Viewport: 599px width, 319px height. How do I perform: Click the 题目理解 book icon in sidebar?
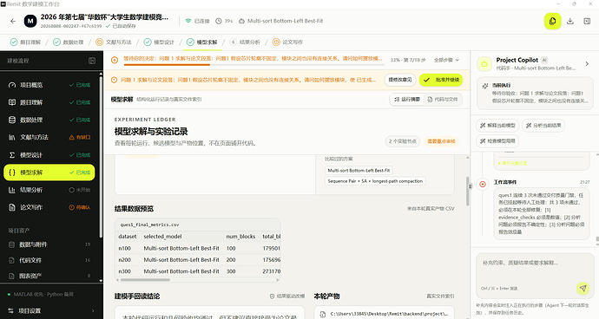[12, 102]
